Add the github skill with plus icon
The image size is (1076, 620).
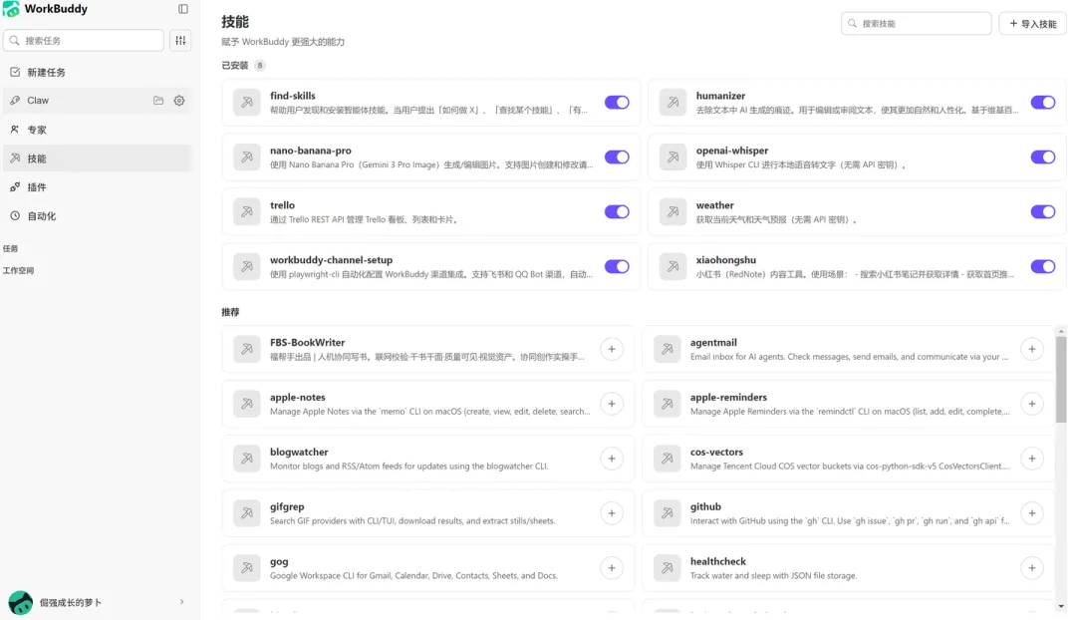pos(1031,513)
